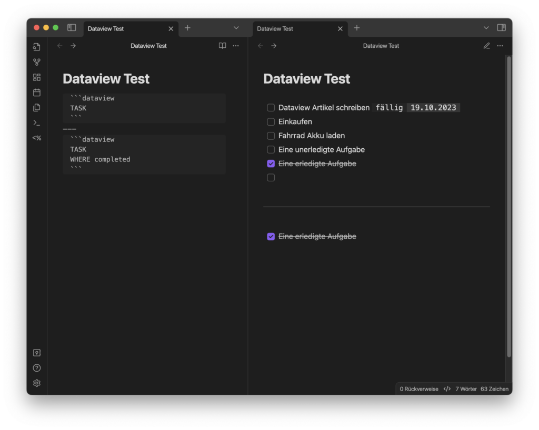Uncheck first Eine erledigte Aufgabe task
This screenshot has width=539, height=430.
[271, 163]
